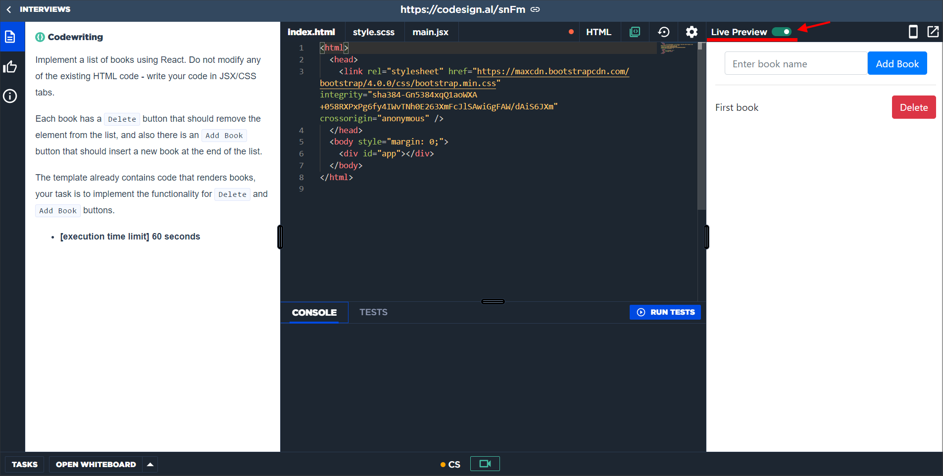Open the thumbs-up feedback icon
The image size is (943, 476).
(x=10, y=67)
